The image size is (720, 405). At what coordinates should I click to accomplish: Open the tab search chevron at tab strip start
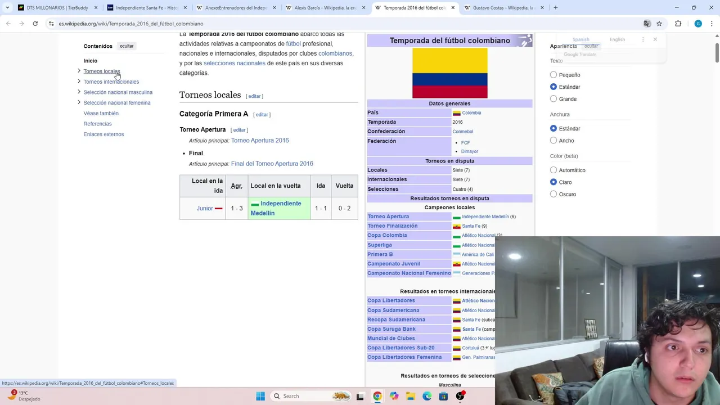7,8
